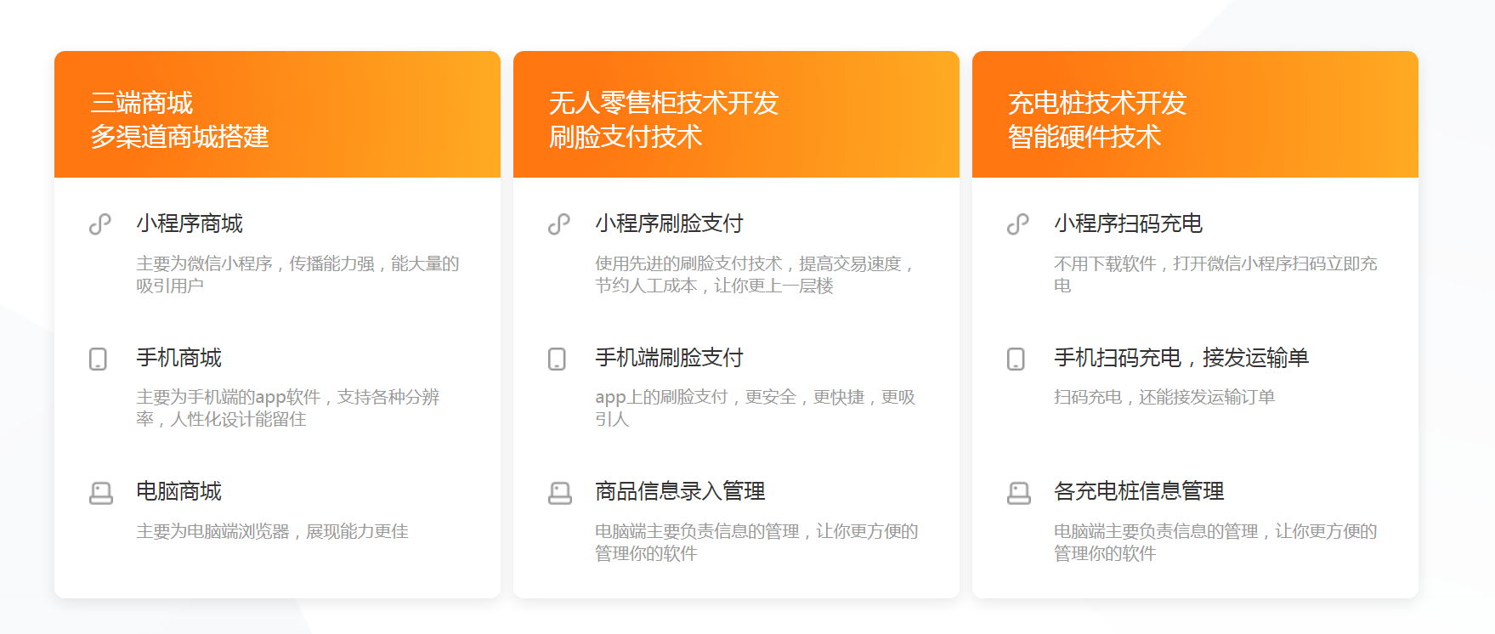Click the phone icon beside 手机端刷脸支付
The image size is (1495, 634).
click(558, 359)
